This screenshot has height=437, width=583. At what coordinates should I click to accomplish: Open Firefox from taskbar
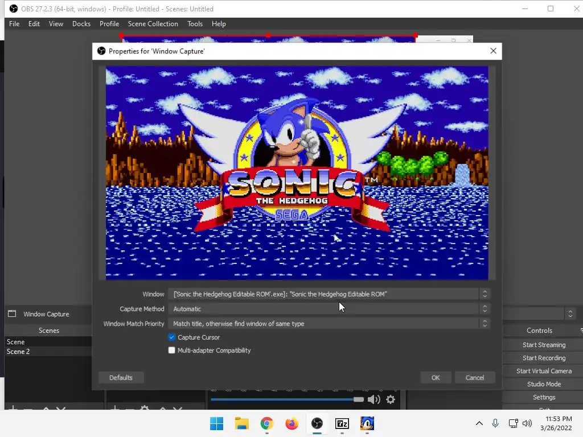click(292, 423)
